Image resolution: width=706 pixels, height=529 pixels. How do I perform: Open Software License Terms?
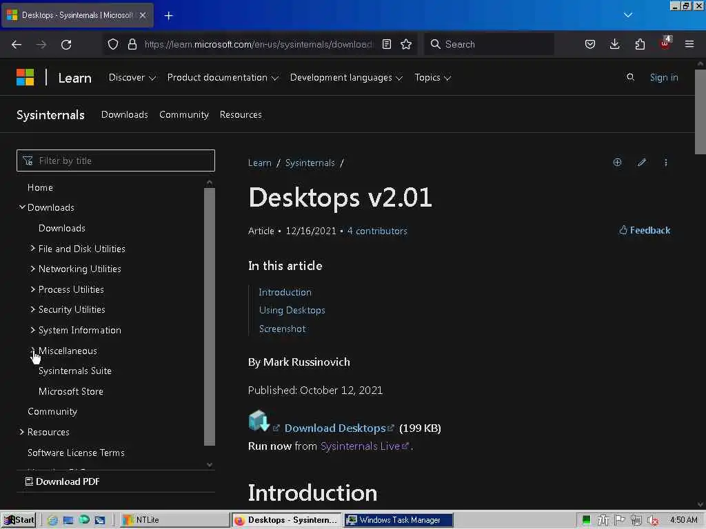[76, 453]
